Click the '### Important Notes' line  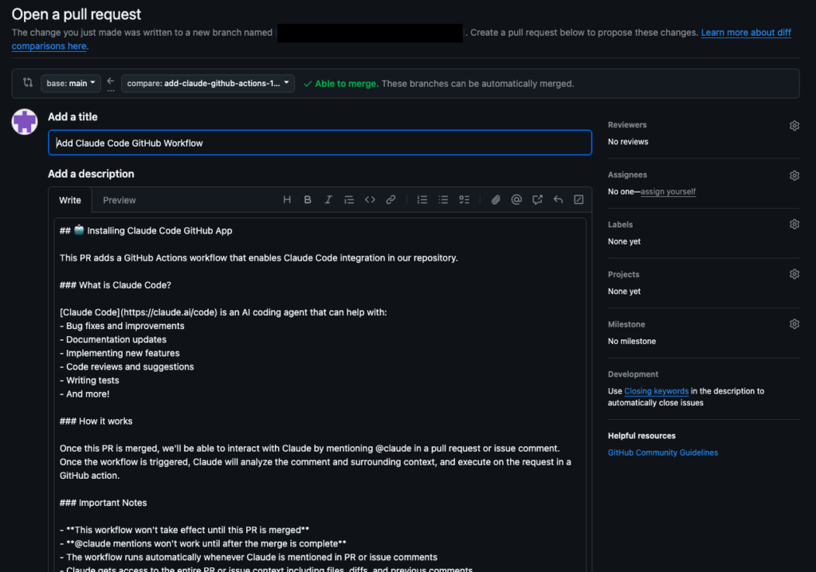[103, 503]
